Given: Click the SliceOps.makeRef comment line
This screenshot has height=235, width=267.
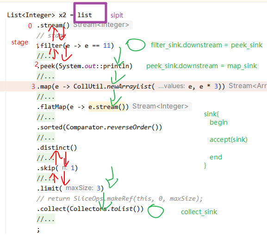Looking at the screenshot, I should (119, 199).
